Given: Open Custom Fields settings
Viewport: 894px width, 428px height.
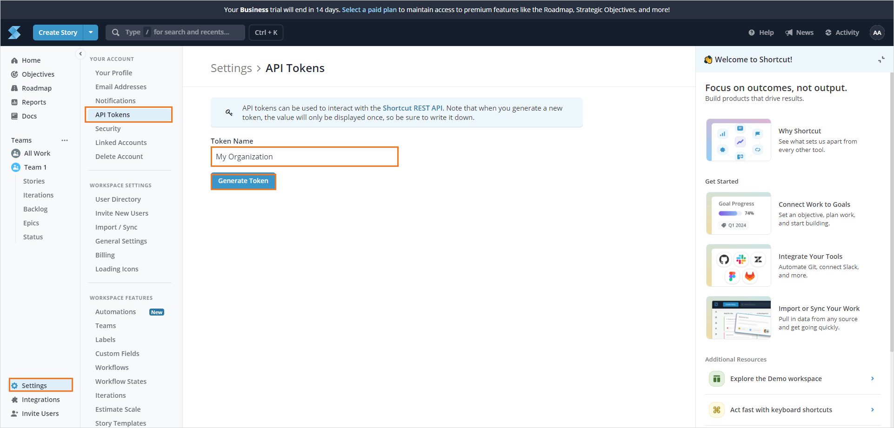Looking at the screenshot, I should point(117,354).
